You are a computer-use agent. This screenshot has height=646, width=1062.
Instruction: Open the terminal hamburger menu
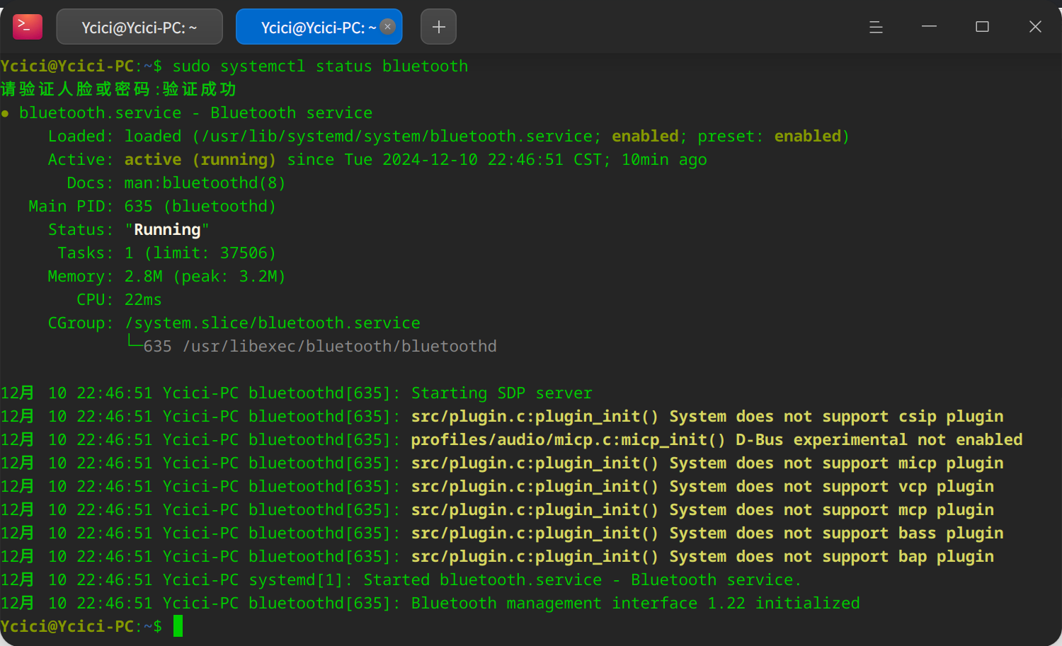point(876,27)
